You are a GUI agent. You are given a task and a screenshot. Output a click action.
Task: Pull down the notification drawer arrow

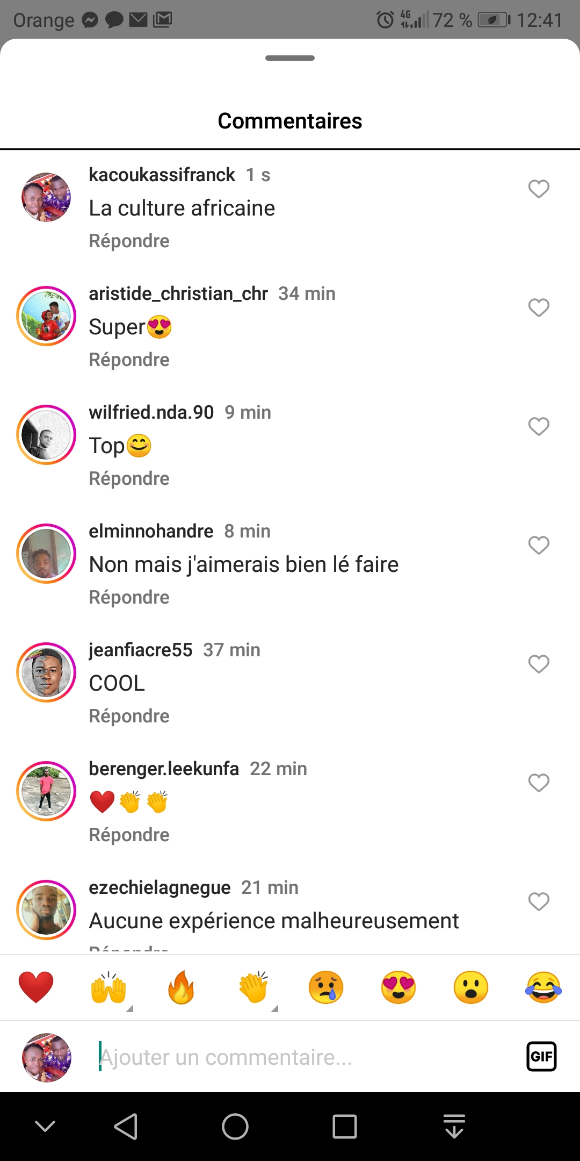[454, 1126]
